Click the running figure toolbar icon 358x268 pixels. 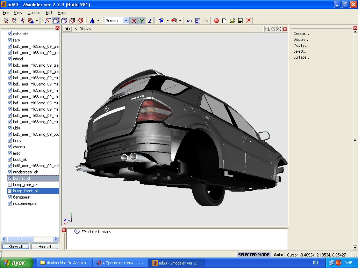22,21
